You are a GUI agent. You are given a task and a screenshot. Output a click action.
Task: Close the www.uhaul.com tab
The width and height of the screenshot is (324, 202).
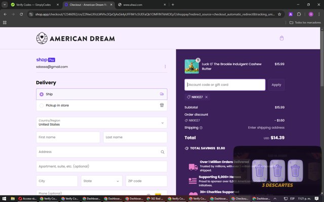(x=165, y=5)
